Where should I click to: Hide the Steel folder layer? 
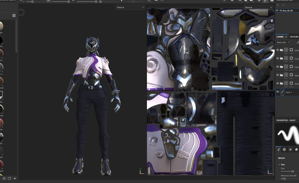coord(278,84)
